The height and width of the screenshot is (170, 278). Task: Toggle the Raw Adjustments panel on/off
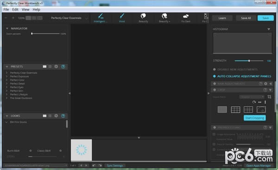coord(215,84)
